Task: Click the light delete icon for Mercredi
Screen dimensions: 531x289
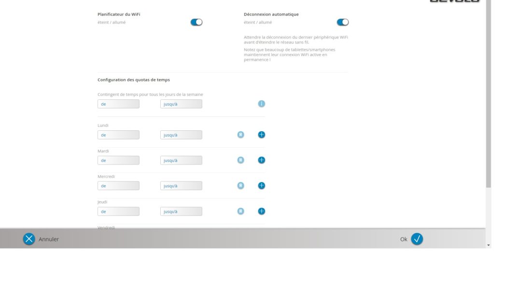Action: 240,186
